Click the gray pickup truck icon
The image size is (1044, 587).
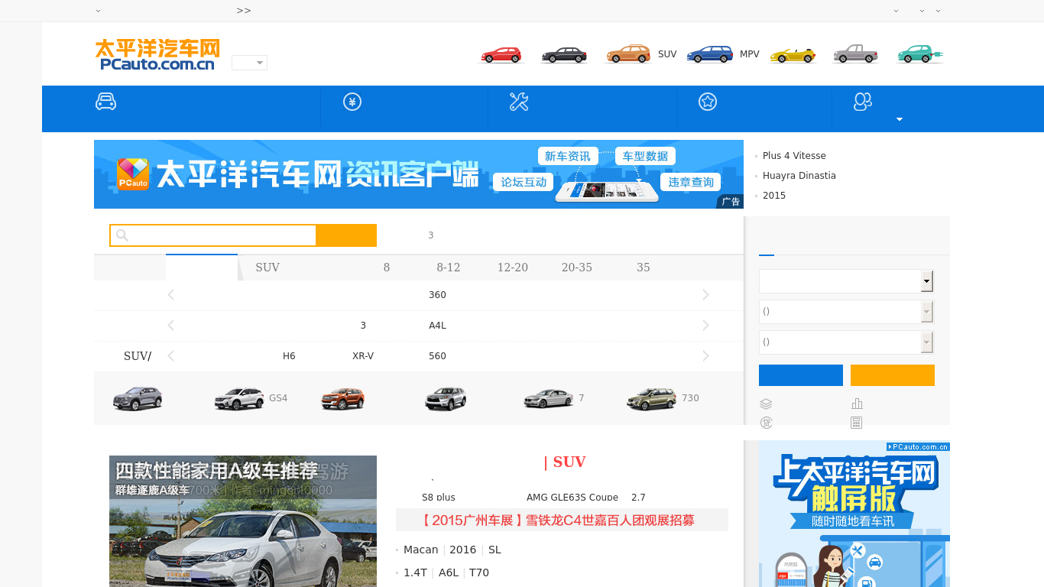855,54
